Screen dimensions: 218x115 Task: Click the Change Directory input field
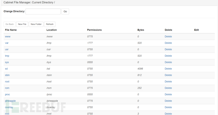coord(43,12)
